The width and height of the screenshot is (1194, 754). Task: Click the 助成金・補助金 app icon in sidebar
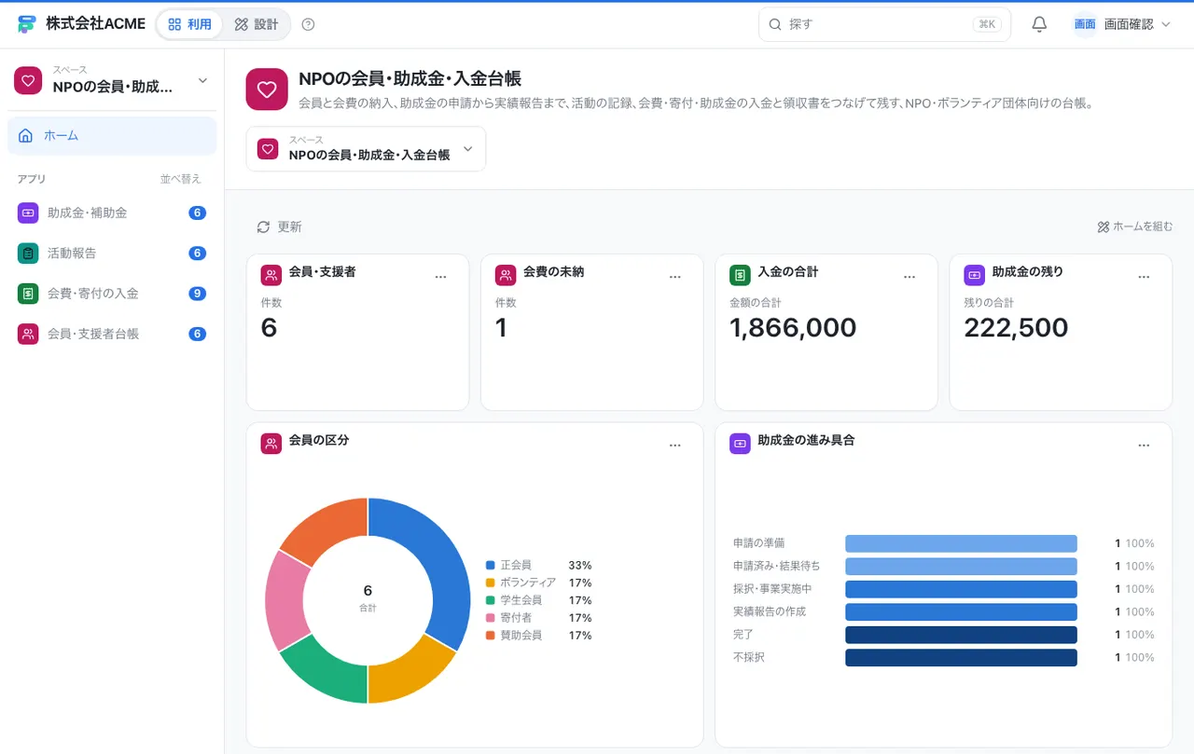tap(28, 212)
